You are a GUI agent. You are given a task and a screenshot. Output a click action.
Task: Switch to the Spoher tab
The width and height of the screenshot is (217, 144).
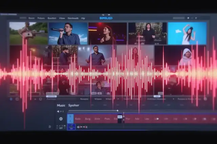[74, 106]
